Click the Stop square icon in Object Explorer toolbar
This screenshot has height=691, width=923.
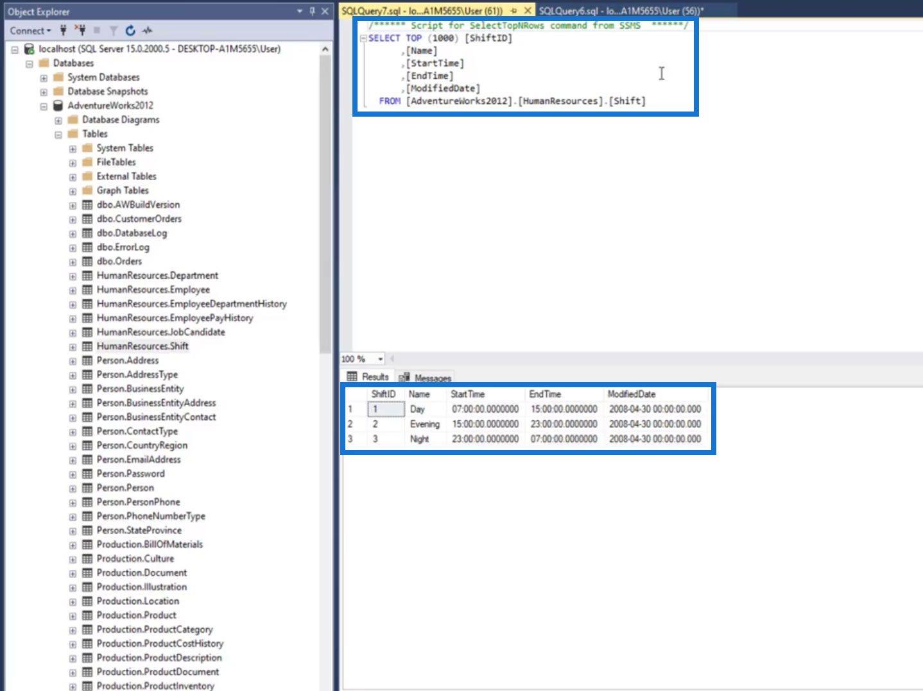97,30
